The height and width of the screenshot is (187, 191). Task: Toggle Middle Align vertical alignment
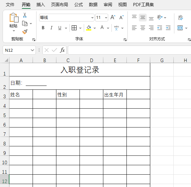tap(143, 18)
